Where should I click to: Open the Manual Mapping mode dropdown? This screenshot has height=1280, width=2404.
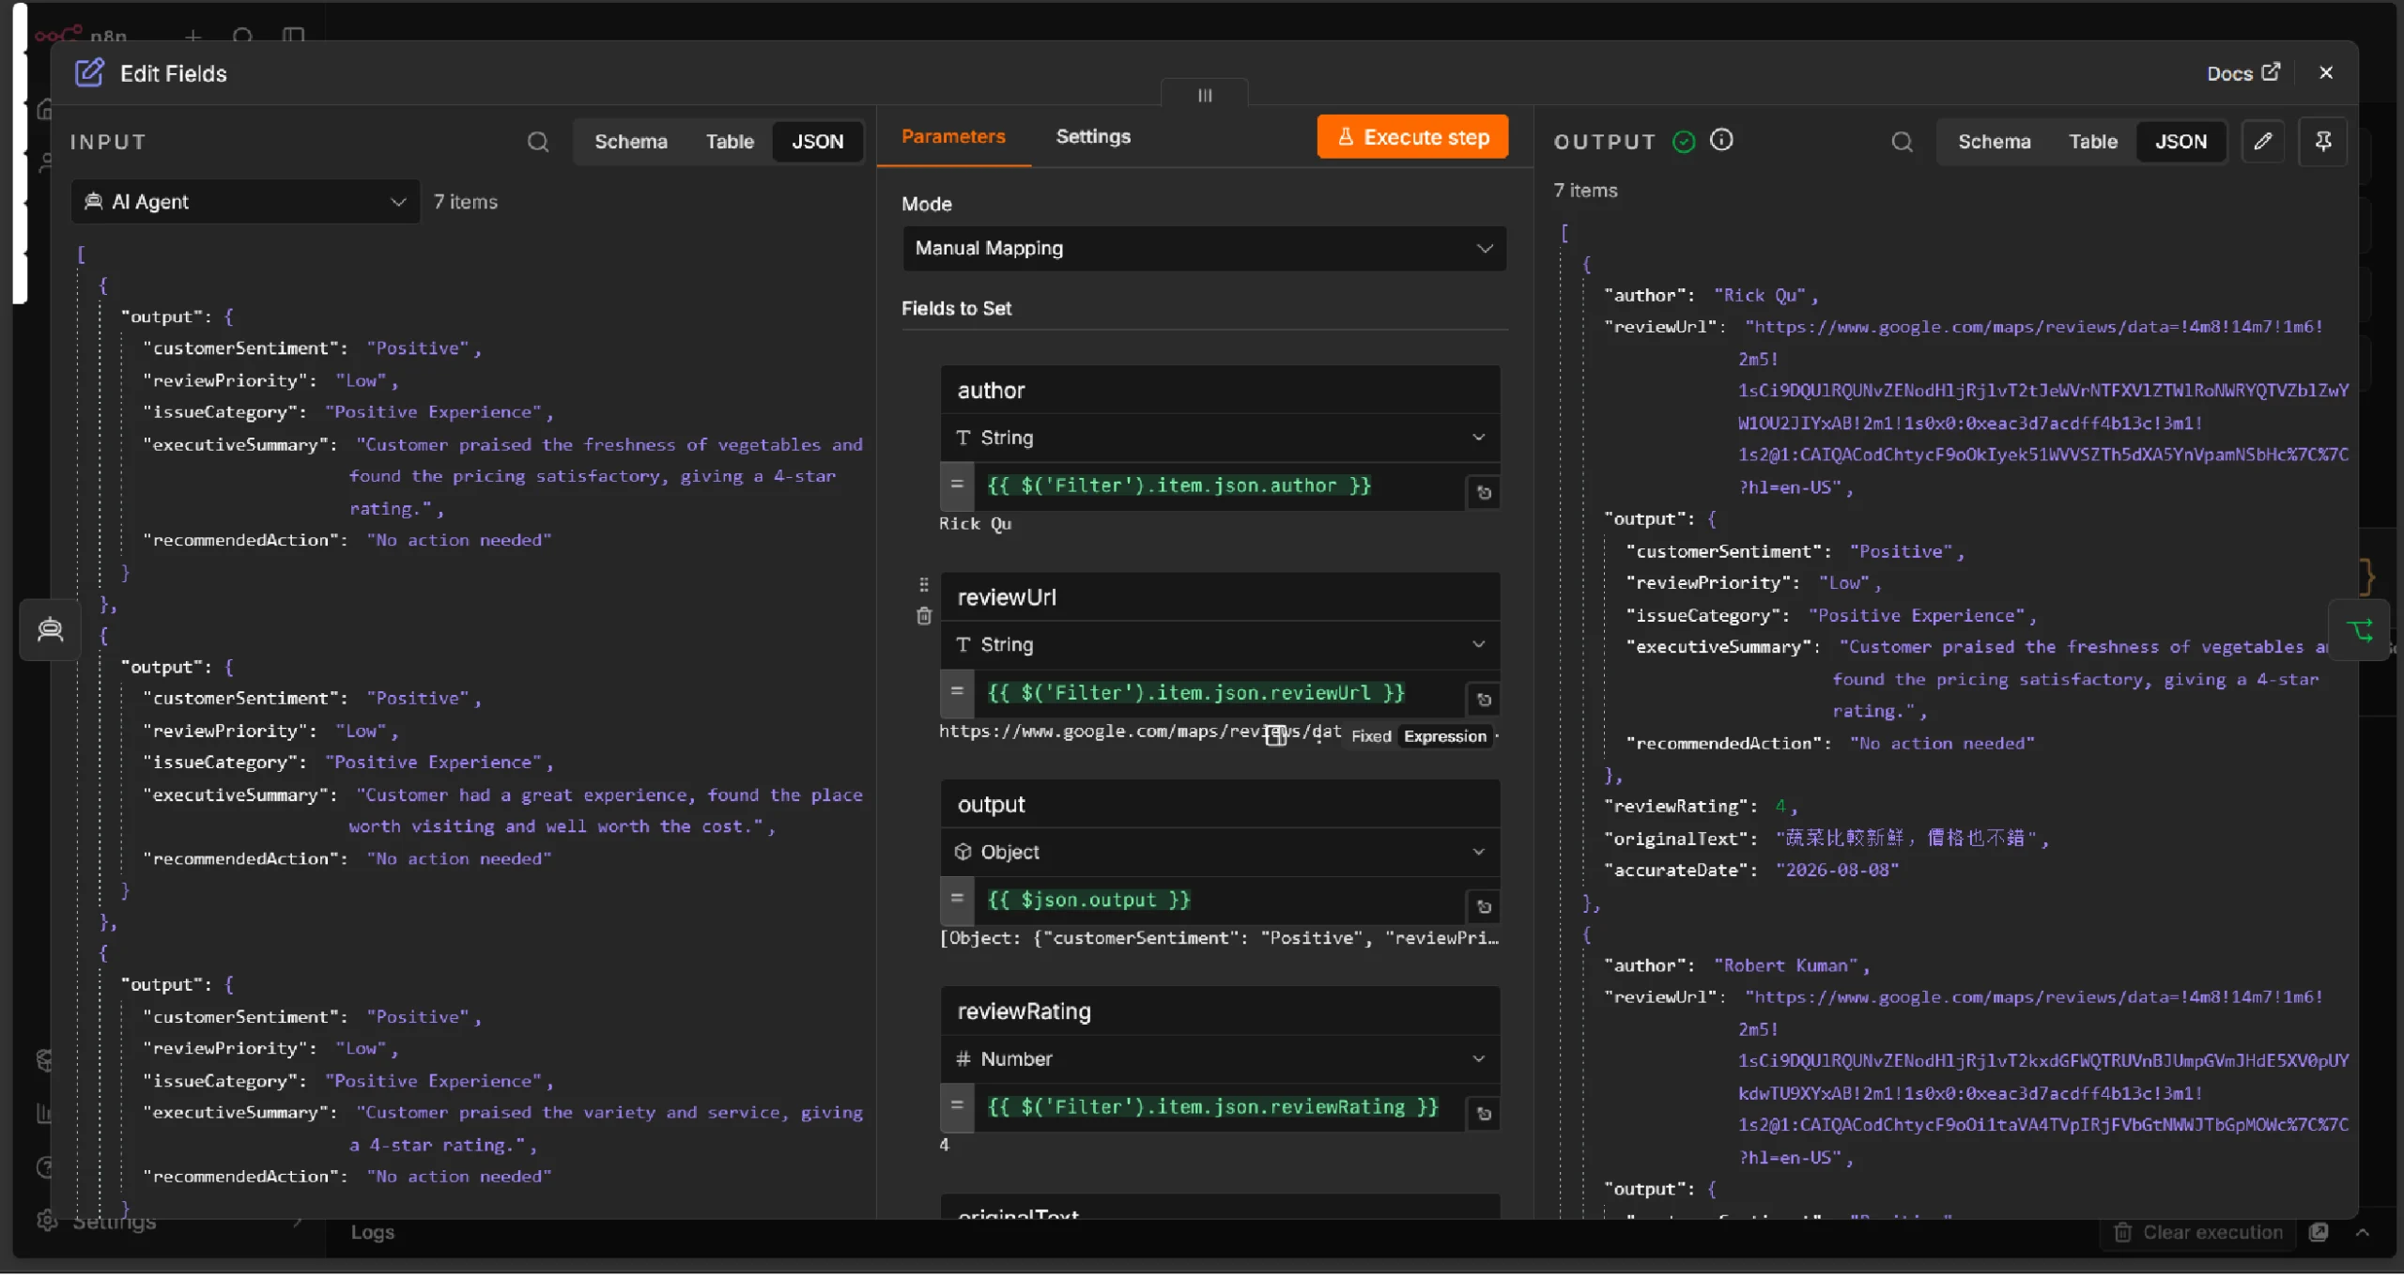click(1204, 249)
